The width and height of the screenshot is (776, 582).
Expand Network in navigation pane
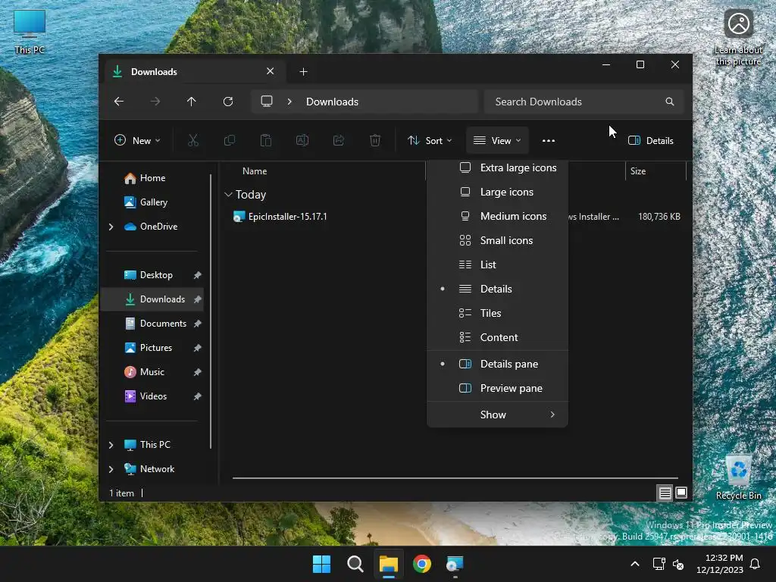coord(111,469)
